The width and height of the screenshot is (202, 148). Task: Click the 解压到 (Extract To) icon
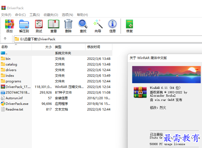(x=24, y=24)
